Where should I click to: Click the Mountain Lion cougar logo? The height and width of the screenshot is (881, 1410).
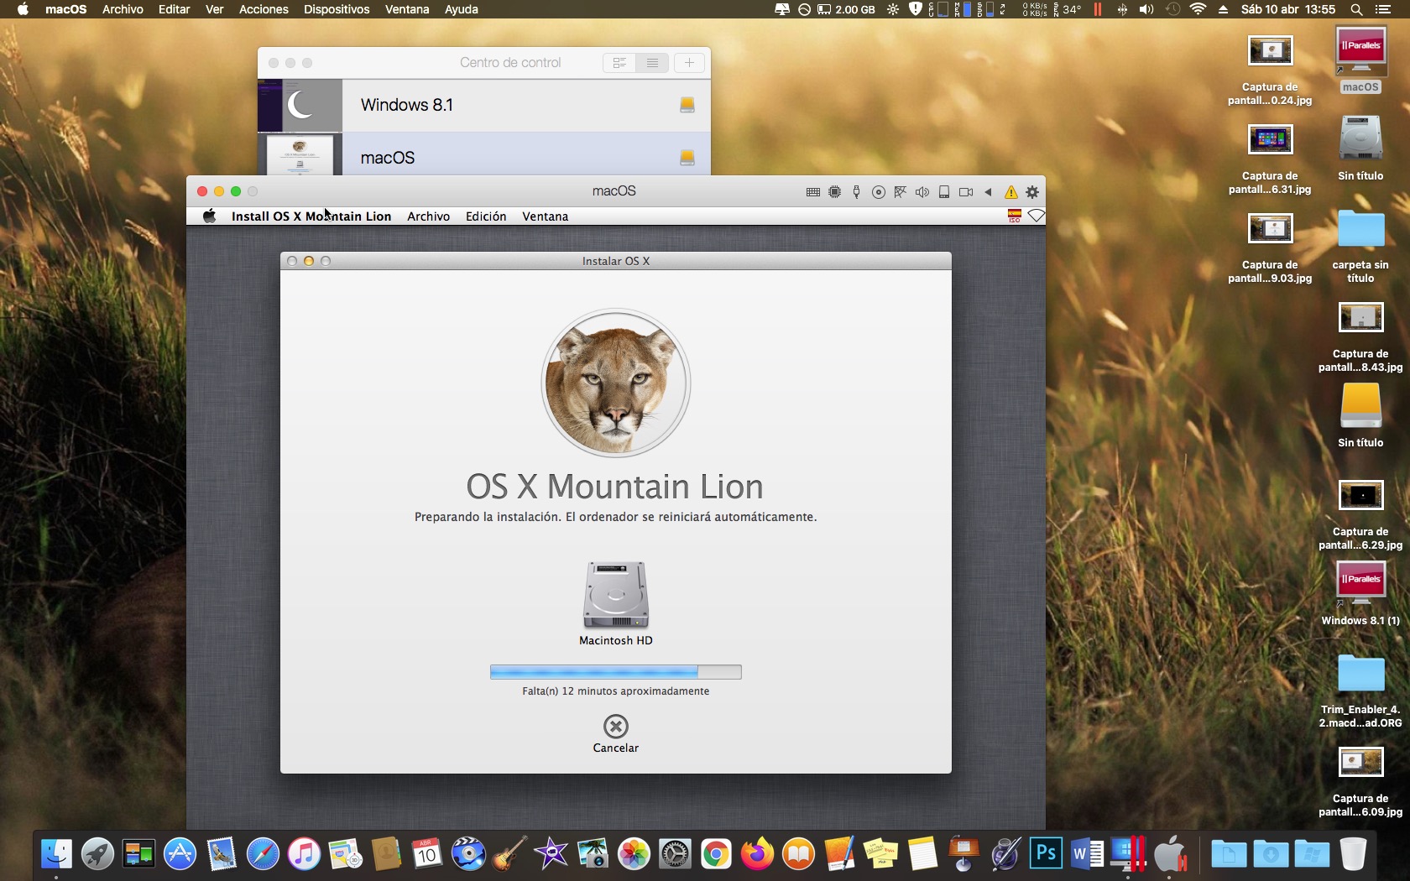[616, 383]
